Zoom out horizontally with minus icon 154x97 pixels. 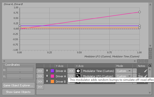pyautogui.click(x=146, y=61)
